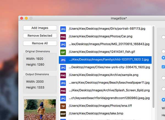Image resolution: width=165 pixels, height=120 pixels.
Task: Select /Users/Alex/Desktop/Images/Photos/Car.png row
Action: [x=105, y=37]
